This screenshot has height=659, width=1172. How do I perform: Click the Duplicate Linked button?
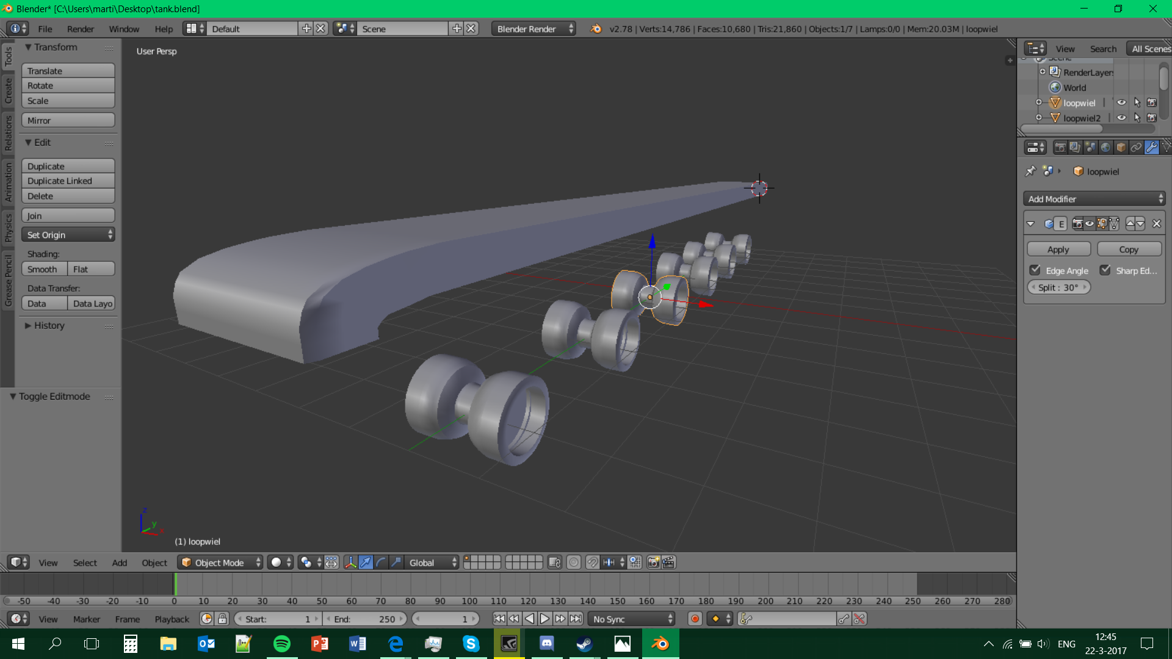[68, 181]
